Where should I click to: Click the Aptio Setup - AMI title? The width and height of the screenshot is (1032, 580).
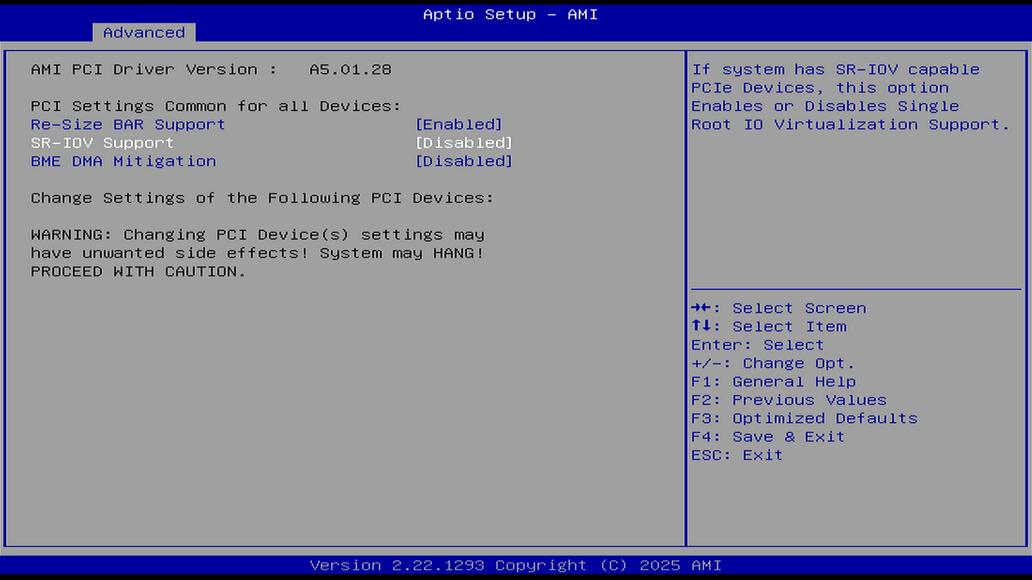click(x=510, y=15)
